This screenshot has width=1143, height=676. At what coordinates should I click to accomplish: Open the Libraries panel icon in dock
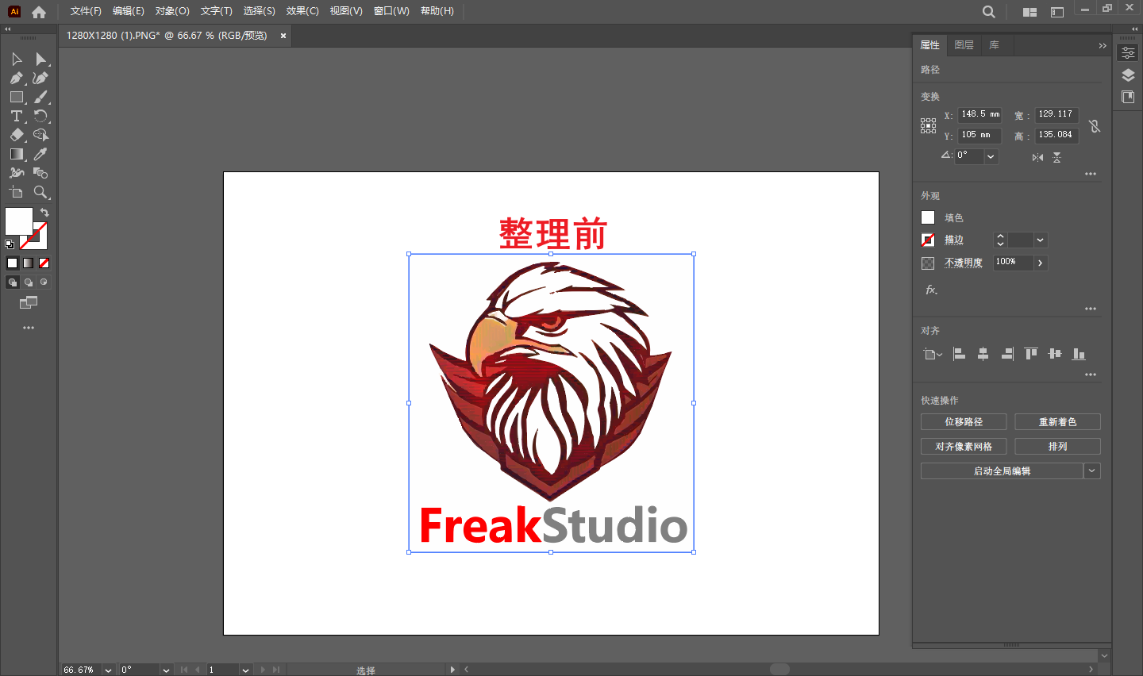(x=1128, y=97)
